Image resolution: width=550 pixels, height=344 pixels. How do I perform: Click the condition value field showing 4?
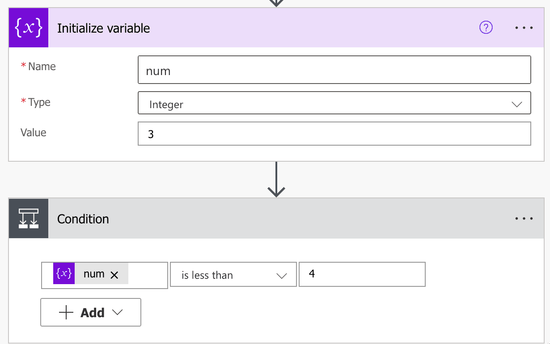pos(361,274)
